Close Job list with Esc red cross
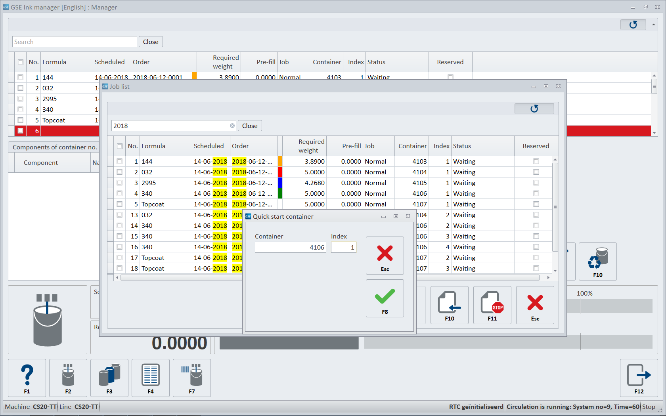 (x=535, y=305)
